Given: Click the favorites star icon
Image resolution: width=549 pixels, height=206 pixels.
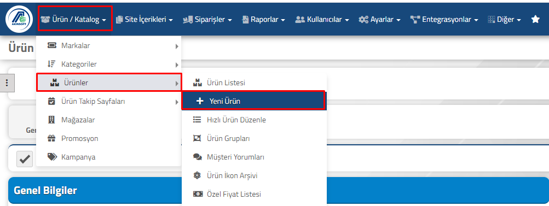Looking at the screenshot, I should (x=535, y=20).
